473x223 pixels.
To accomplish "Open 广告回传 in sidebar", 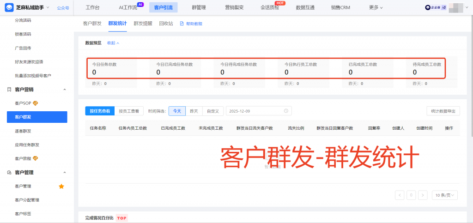I will pyautogui.click(x=23, y=48).
